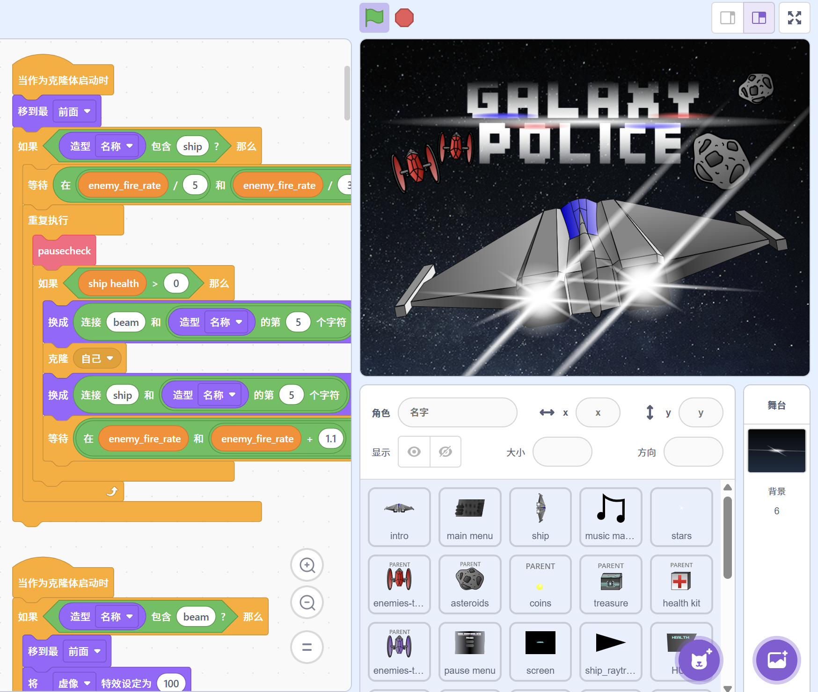This screenshot has width=818, height=692.
Task: Open 前面 dropdown in second clone script
Action: tap(85, 651)
